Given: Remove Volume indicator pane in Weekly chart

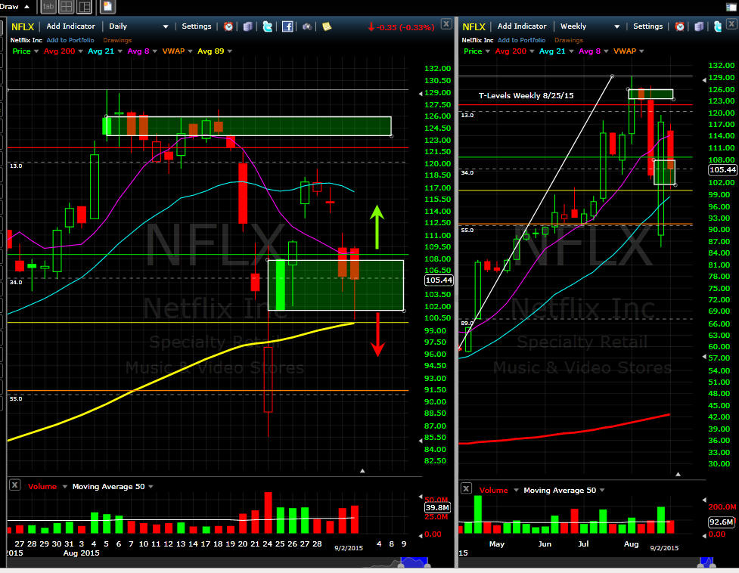Looking at the screenshot, I should coord(466,488).
